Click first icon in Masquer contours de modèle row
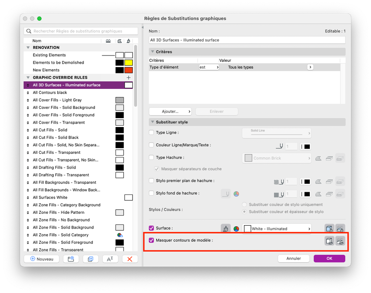The height and width of the screenshot is (293, 371). [329, 241]
